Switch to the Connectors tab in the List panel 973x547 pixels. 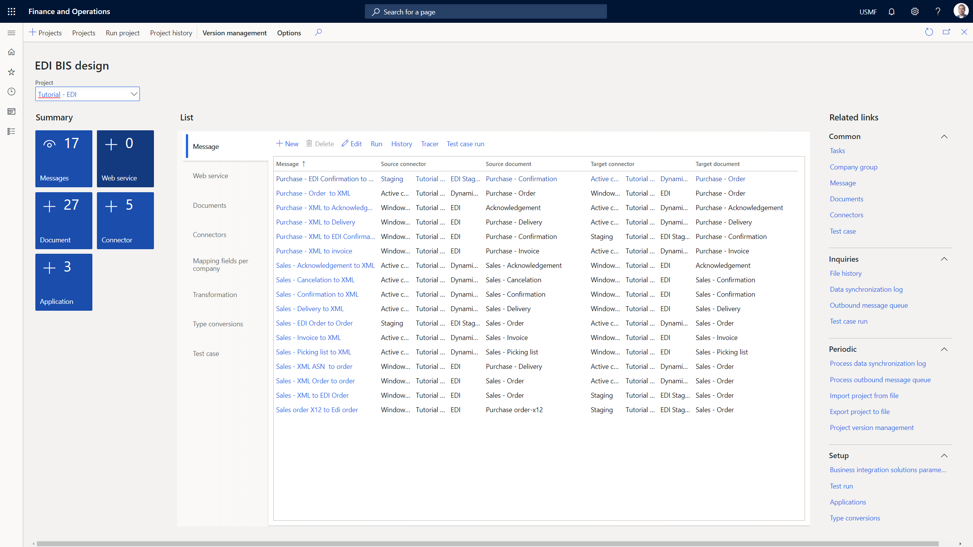[x=209, y=234]
